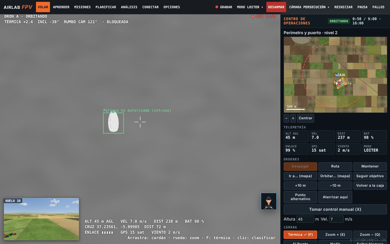Choose the Ir a... (mapa) order
Screen dimensions: 390x244
(300, 176)
